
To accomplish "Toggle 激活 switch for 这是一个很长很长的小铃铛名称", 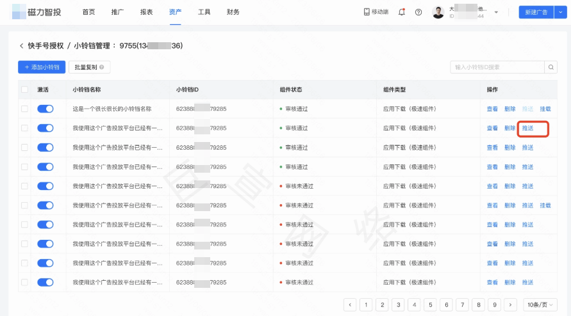I will pyautogui.click(x=46, y=109).
